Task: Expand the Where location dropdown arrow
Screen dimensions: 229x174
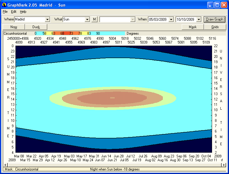Action: tap(47, 19)
